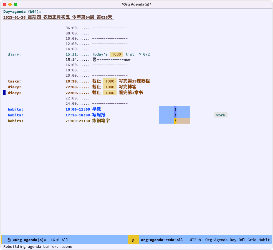Click the 18:00 time grid line
273x250 pixels.
coord(97,70)
